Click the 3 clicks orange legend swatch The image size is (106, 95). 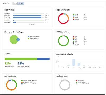click(74, 18)
